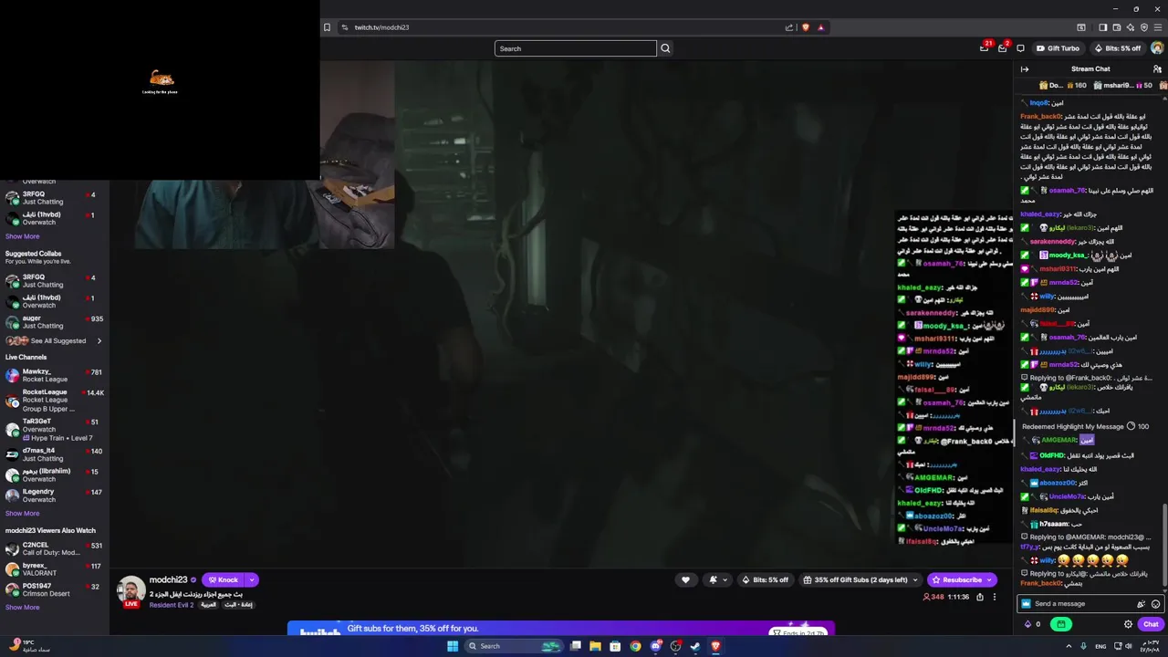
Task: Open d7mas_t4 Just Chatting channel
Action: pos(55,454)
